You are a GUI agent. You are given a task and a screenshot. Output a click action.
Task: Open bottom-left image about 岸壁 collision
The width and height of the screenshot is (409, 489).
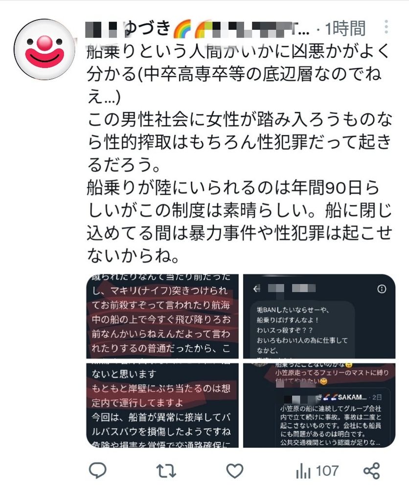click(x=162, y=405)
